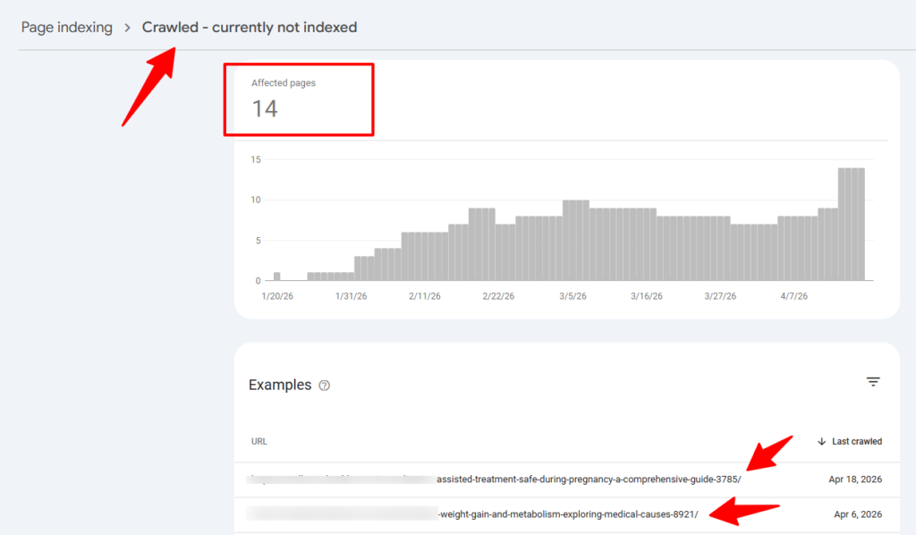Open the filter icon in Examples table

coord(873,382)
